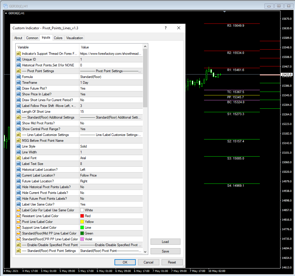
Task: Click the help question mark in dialog title
Action: (x=166, y=28)
